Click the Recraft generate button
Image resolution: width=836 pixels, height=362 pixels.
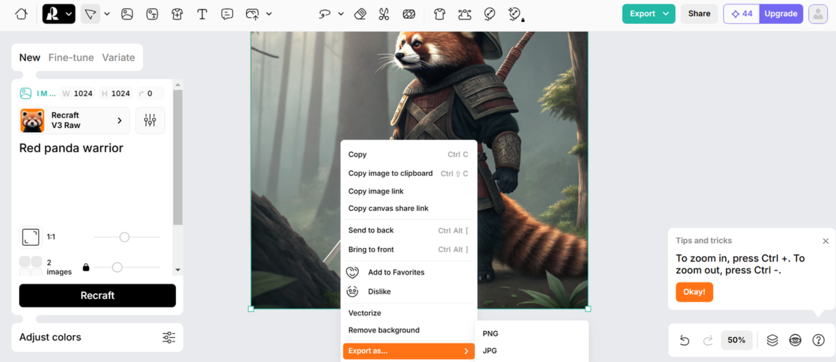pyautogui.click(x=97, y=295)
